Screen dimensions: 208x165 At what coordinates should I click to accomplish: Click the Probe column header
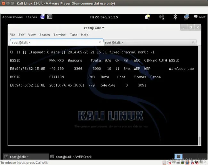(x=156, y=77)
